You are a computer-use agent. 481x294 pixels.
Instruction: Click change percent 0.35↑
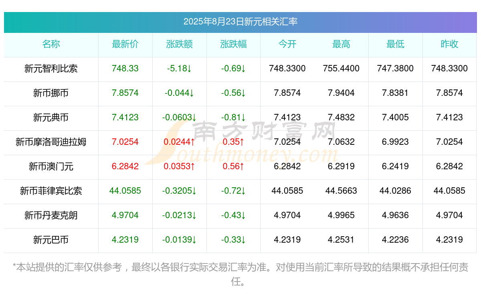[x=233, y=142]
